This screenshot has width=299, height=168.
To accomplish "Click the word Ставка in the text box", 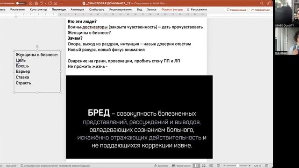I will coord(22,77).
